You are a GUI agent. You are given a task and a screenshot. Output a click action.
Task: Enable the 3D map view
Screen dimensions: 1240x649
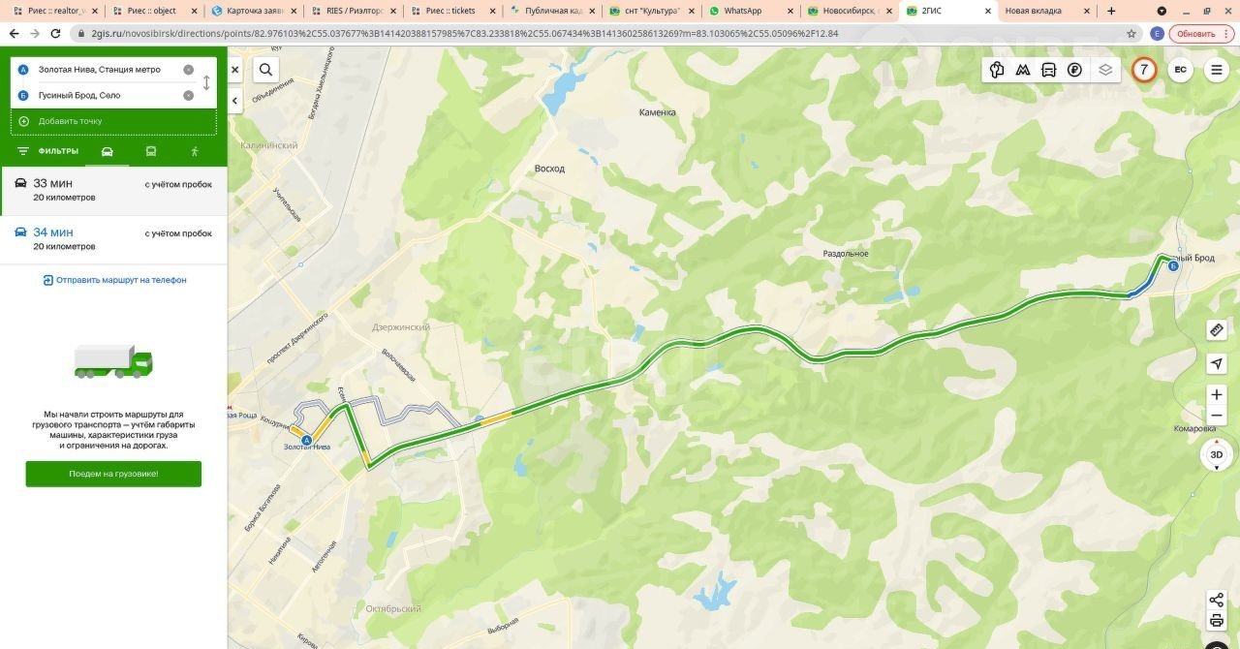click(x=1217, y=454)
